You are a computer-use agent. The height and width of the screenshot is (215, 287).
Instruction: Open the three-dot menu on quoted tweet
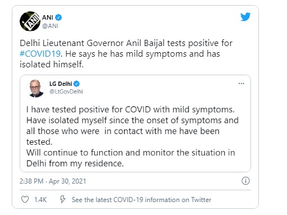(242, 84)
